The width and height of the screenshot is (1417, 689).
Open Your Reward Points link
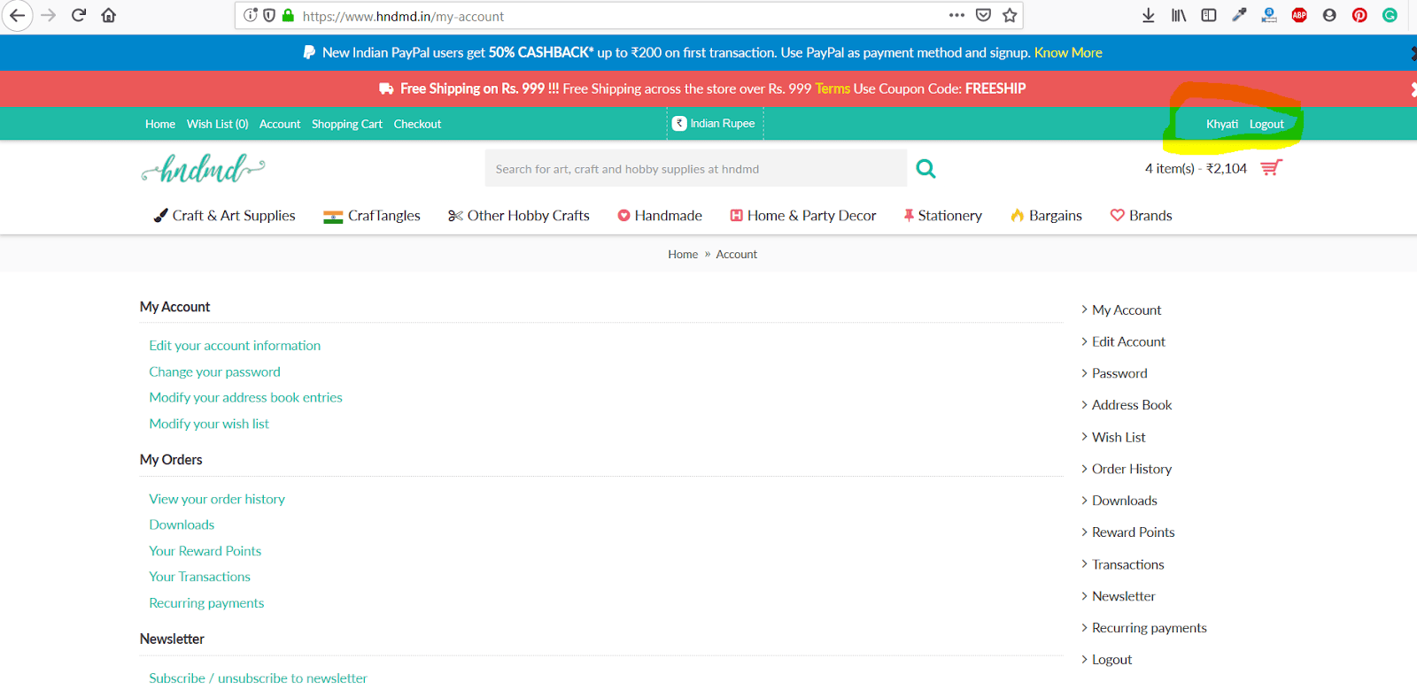tap(205, 551)
